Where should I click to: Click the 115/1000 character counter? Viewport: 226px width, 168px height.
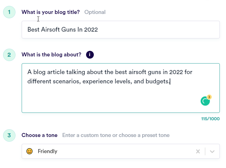point(210,119)
